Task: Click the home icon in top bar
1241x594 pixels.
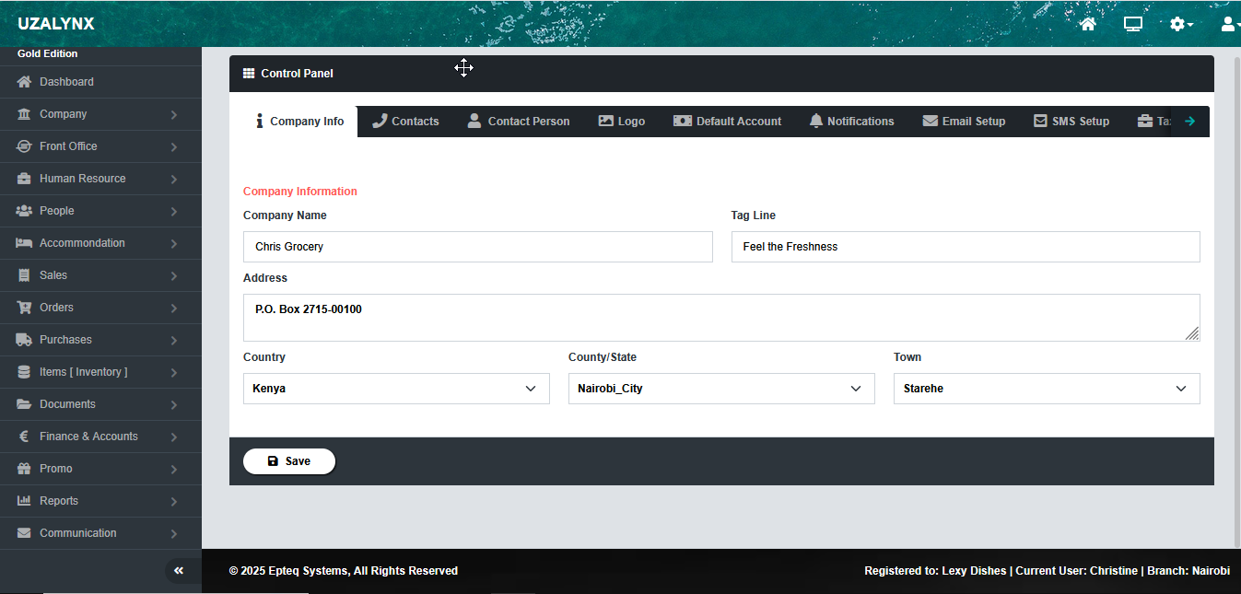Action: [x=1088, y=24]
